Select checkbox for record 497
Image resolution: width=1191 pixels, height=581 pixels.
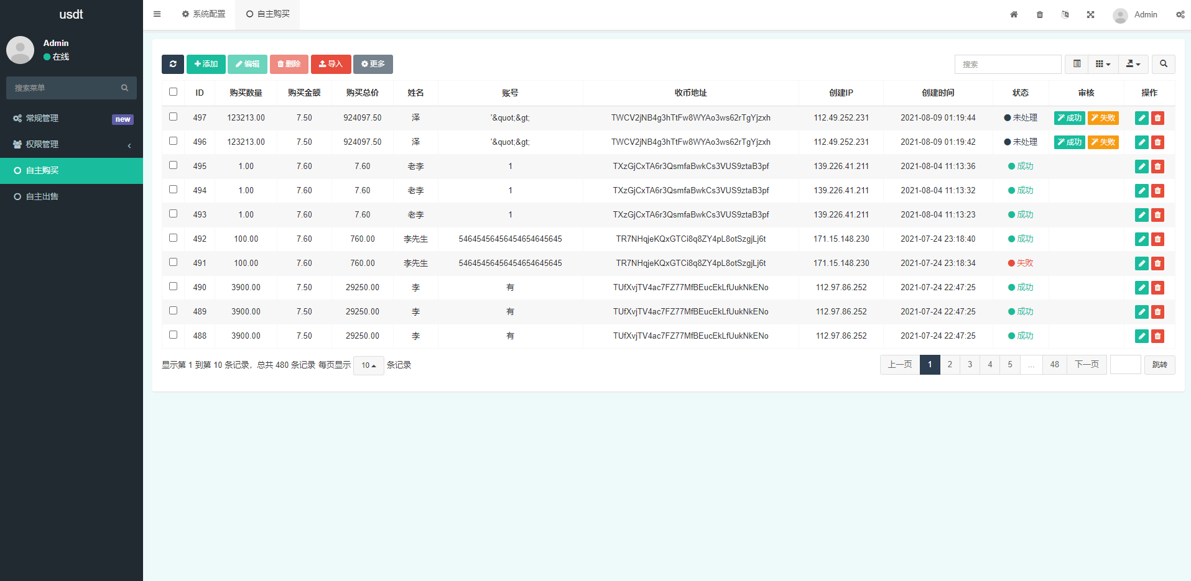[173, 117]
